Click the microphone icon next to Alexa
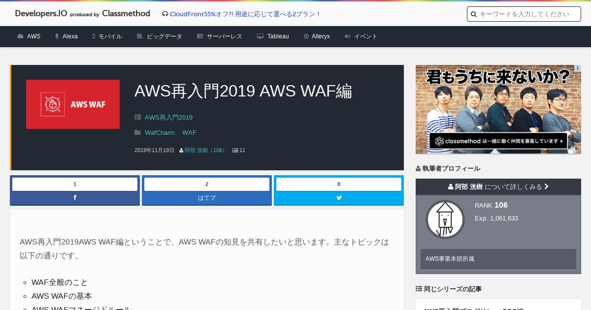The image size is (591, 310). coord(57,36)
